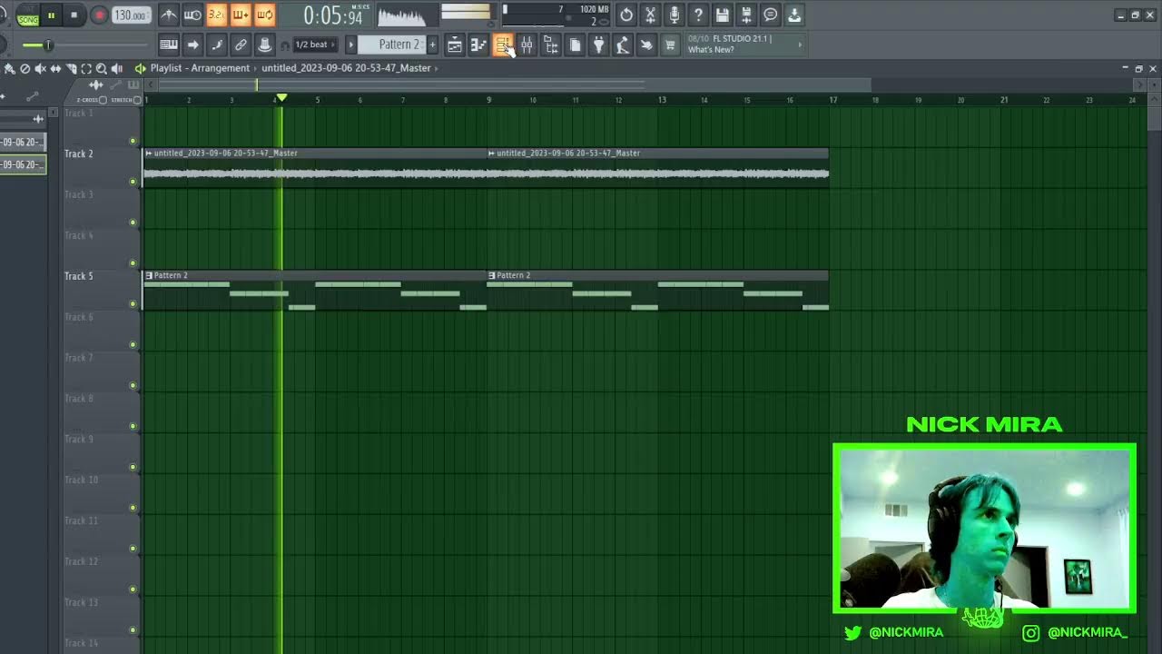The height and width of the screenshot is (654, 1162).
Task: Save project with the floppy disk icon
Action: pyautogui.click(x=723, y=15)
